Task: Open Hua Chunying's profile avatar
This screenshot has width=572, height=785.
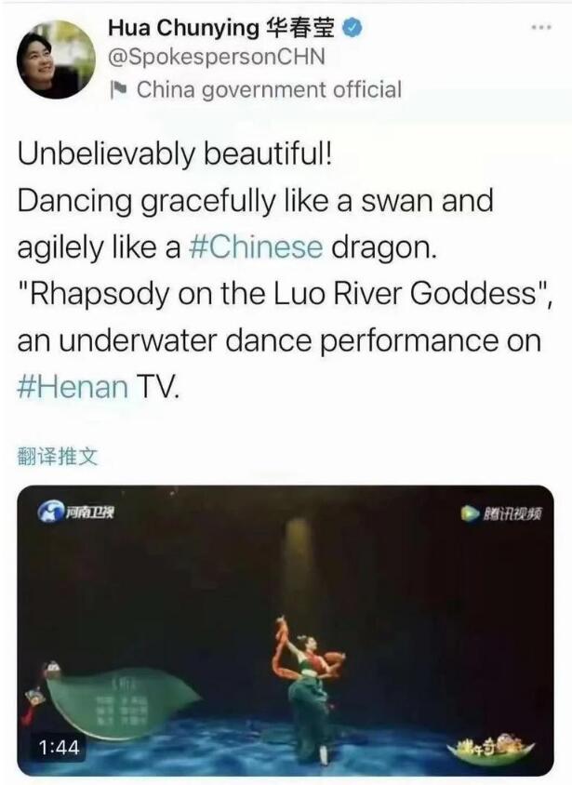Action: pos(55,60)
